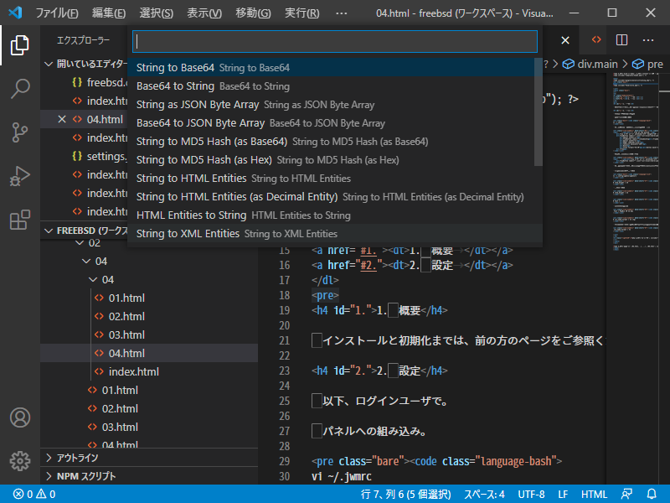Open the Extensions view
This screenshot has width=670, height=503.
19,220
